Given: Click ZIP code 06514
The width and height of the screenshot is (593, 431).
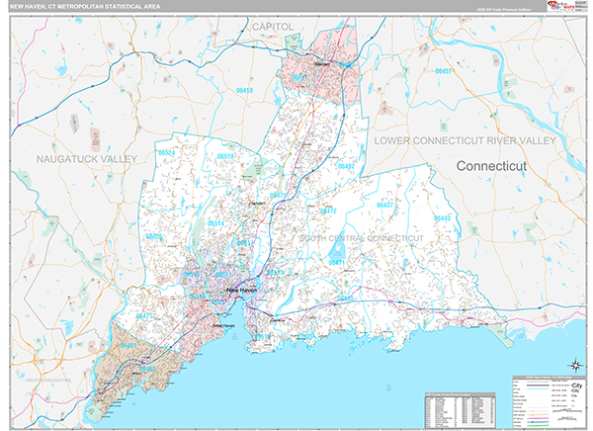Looking at the screenshot, I should pyautogui.click(x=215, y=223).
